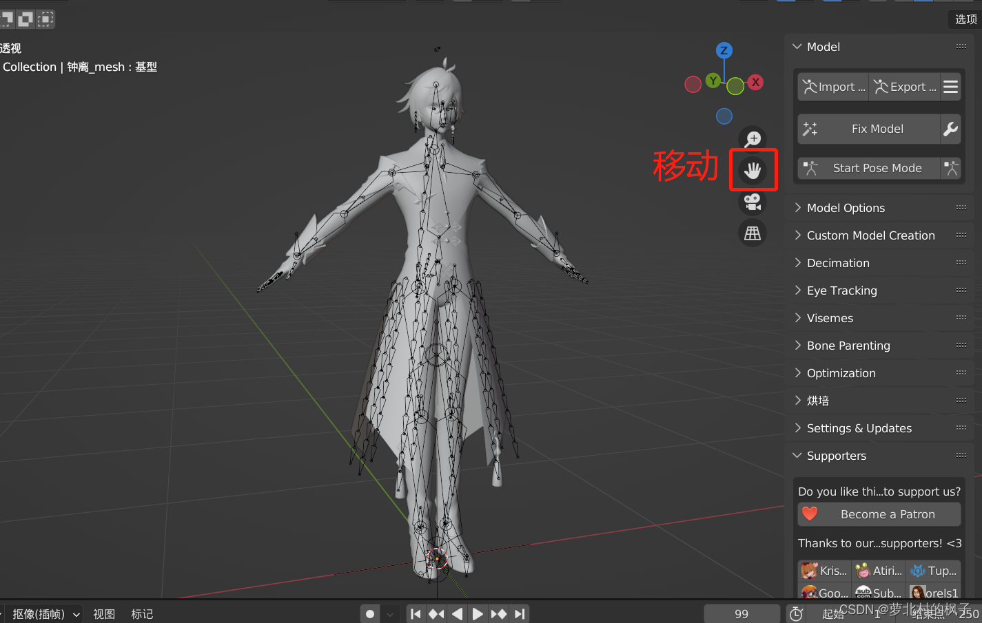982x623 pixels.
Task: Click the Visemes panel drag grip dots
Action: [x=961, y=317]
